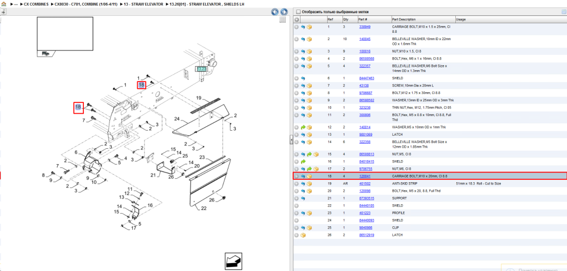Click the blue arrow icon in row 1
This screenshot has width=567, height=271.
(x=303, y=27)
